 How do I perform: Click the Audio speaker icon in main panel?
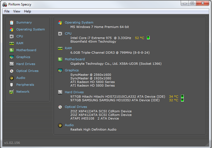pyautogui.click(x=60, y=125)
